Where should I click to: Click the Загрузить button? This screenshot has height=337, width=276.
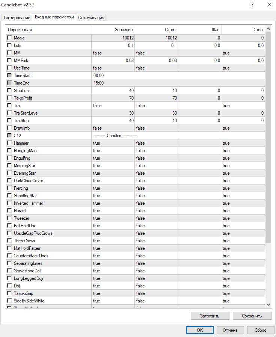(x=210, y=316)
